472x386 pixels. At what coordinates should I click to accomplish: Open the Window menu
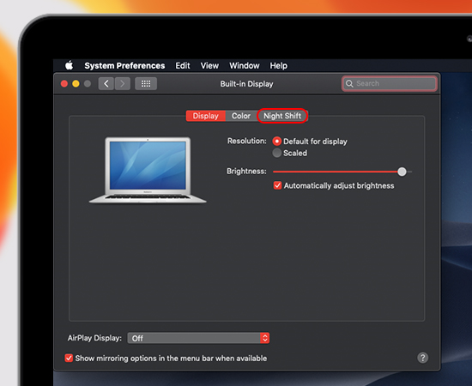(x=245, y=65)
